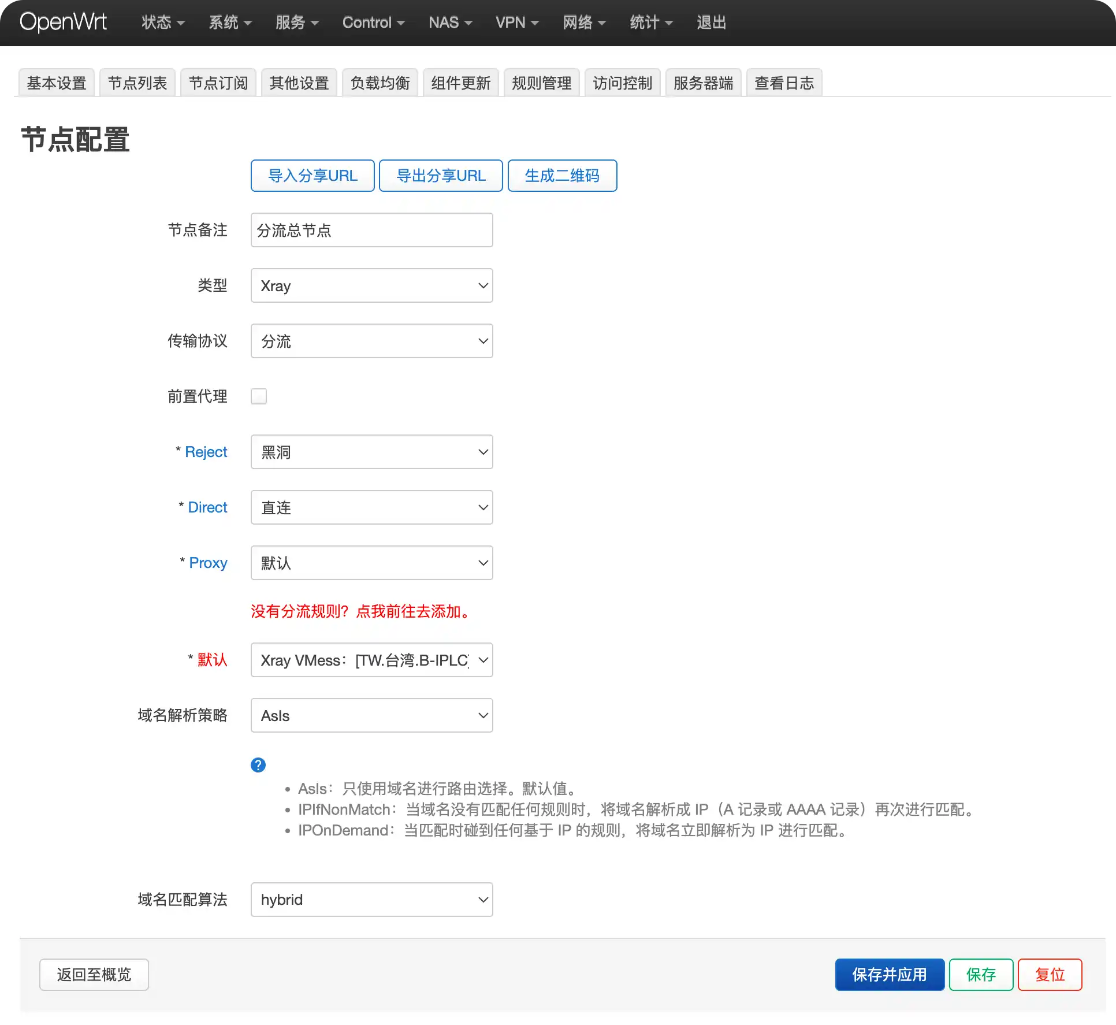
Task: Switch to the 节点订阅 tab
Action: [x=218, y=83]
